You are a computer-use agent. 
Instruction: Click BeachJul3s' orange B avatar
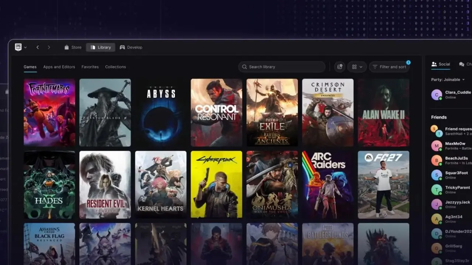437,160
